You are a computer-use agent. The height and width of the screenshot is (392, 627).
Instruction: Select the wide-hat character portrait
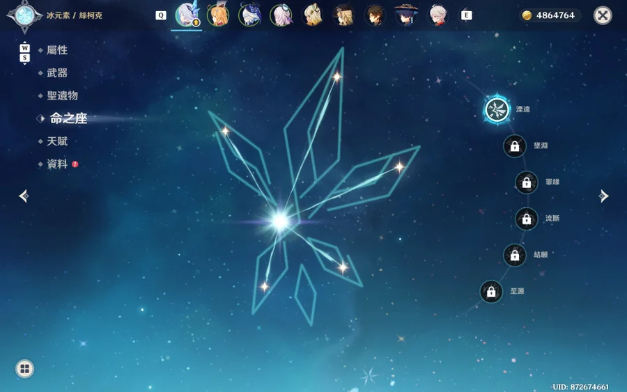click(406, 15)
